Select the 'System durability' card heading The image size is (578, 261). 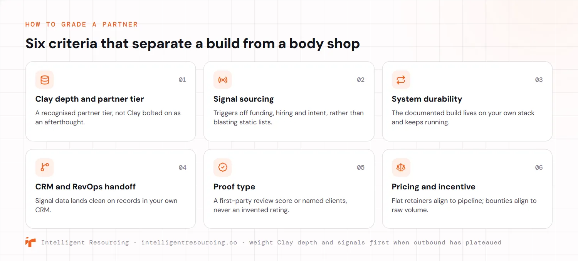[x=427, y=99]
